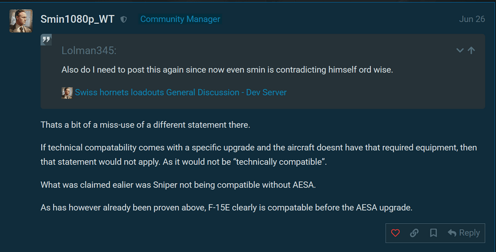Screen dimensions: 496x252
Task: Click the quoted text about smin contradicting himself
Action: 227,70
